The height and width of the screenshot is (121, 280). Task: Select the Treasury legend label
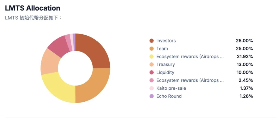tap(165, 65)
